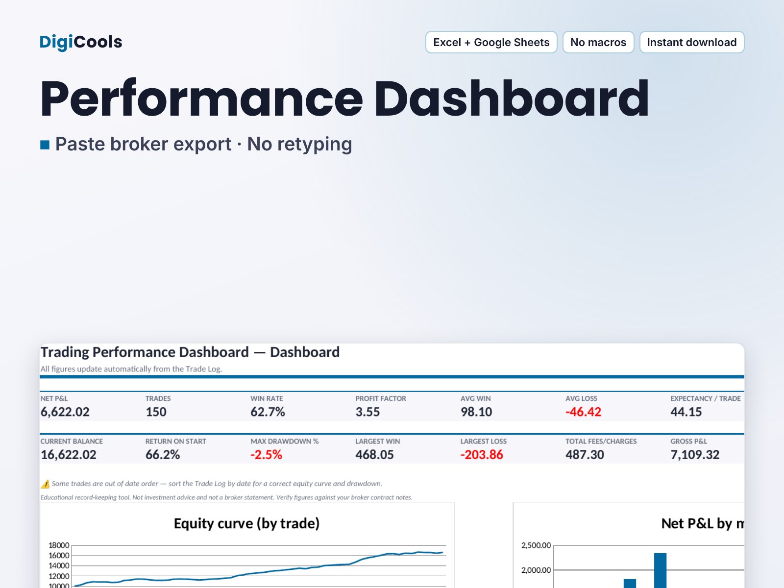Click the PROFIT FACTOR label
Image resolution: width=784 pixels, height=588 pixels.
381,398
